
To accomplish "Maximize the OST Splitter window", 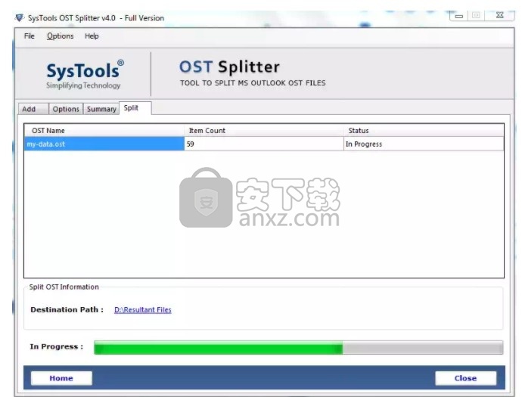I will 476,15.
